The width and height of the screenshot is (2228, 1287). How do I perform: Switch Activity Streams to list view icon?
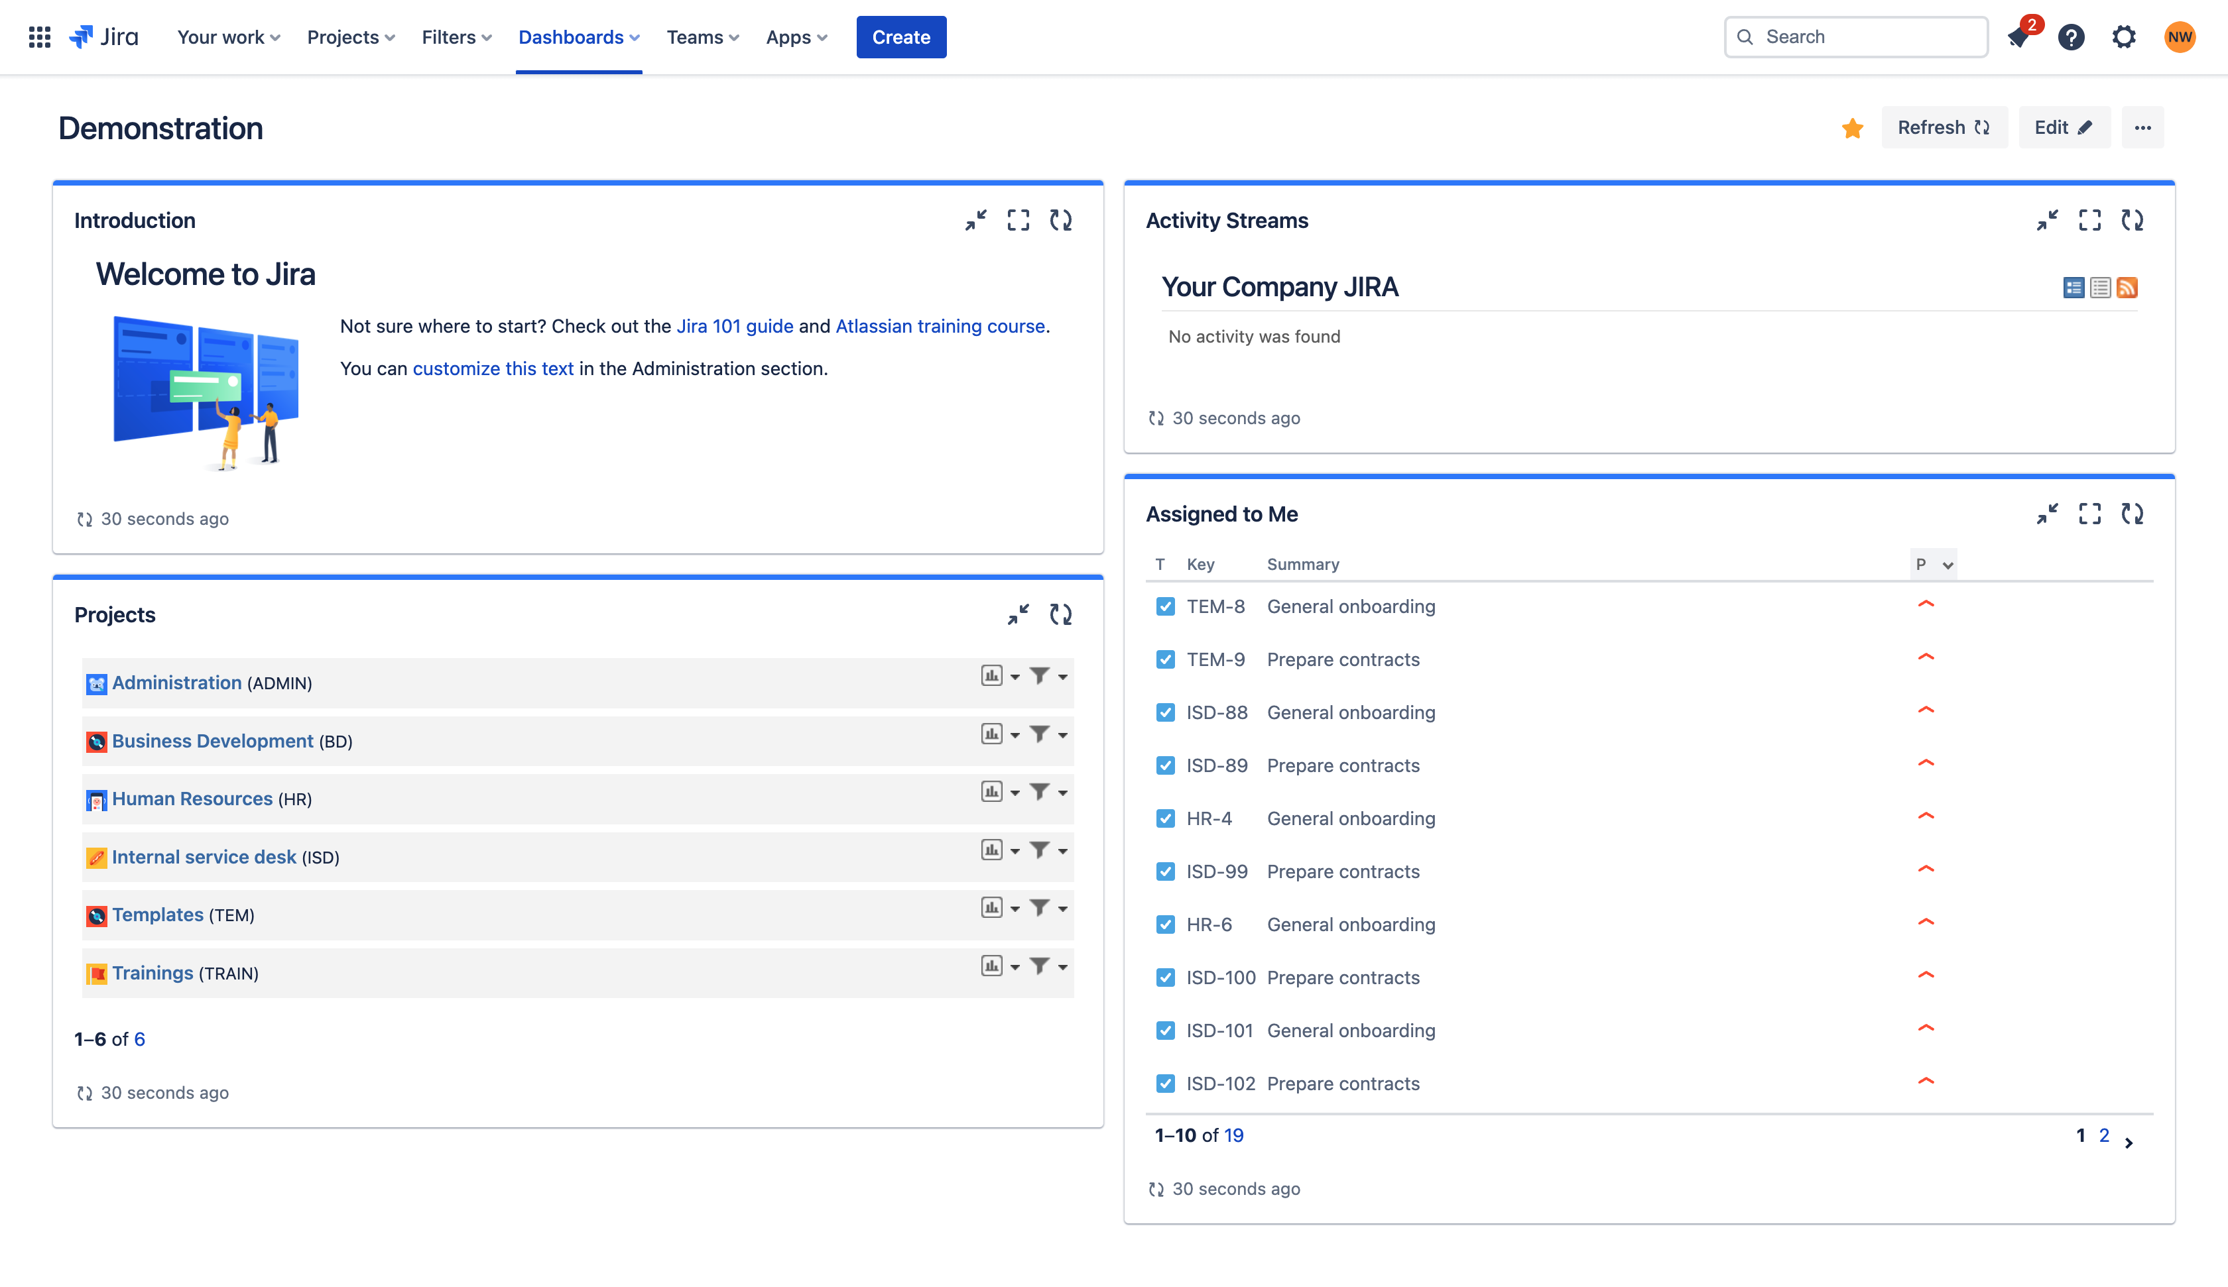click(2100, 288)
